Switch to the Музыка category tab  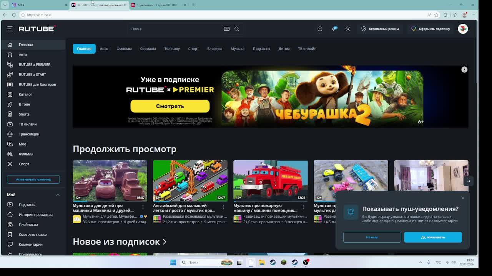coord(238,49)
